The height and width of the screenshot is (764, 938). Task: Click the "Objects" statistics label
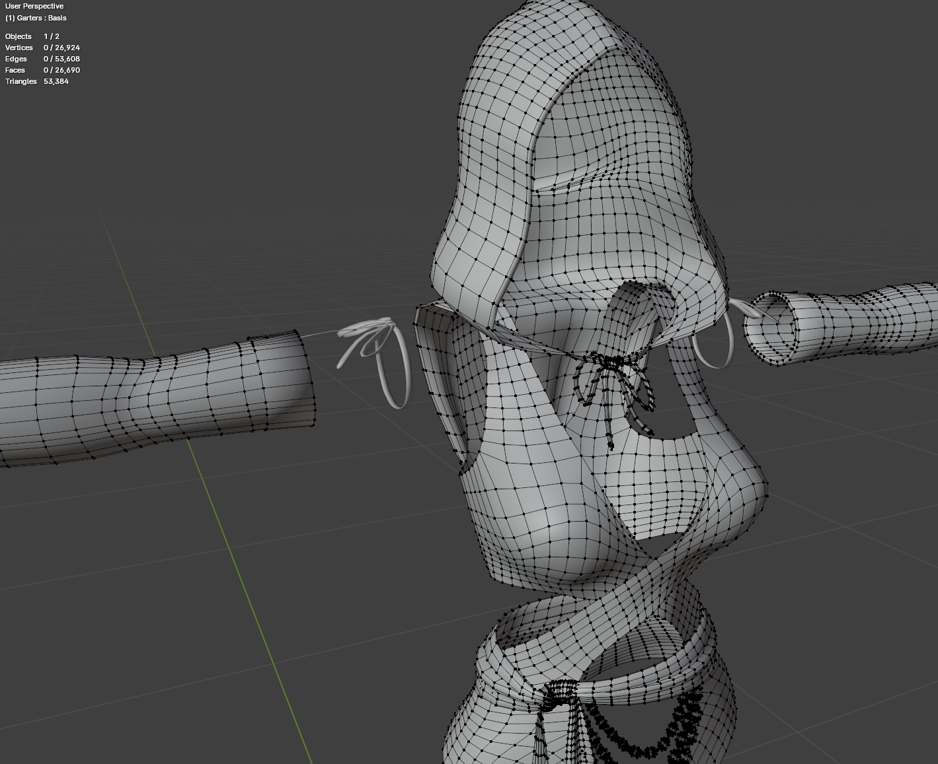19,36
